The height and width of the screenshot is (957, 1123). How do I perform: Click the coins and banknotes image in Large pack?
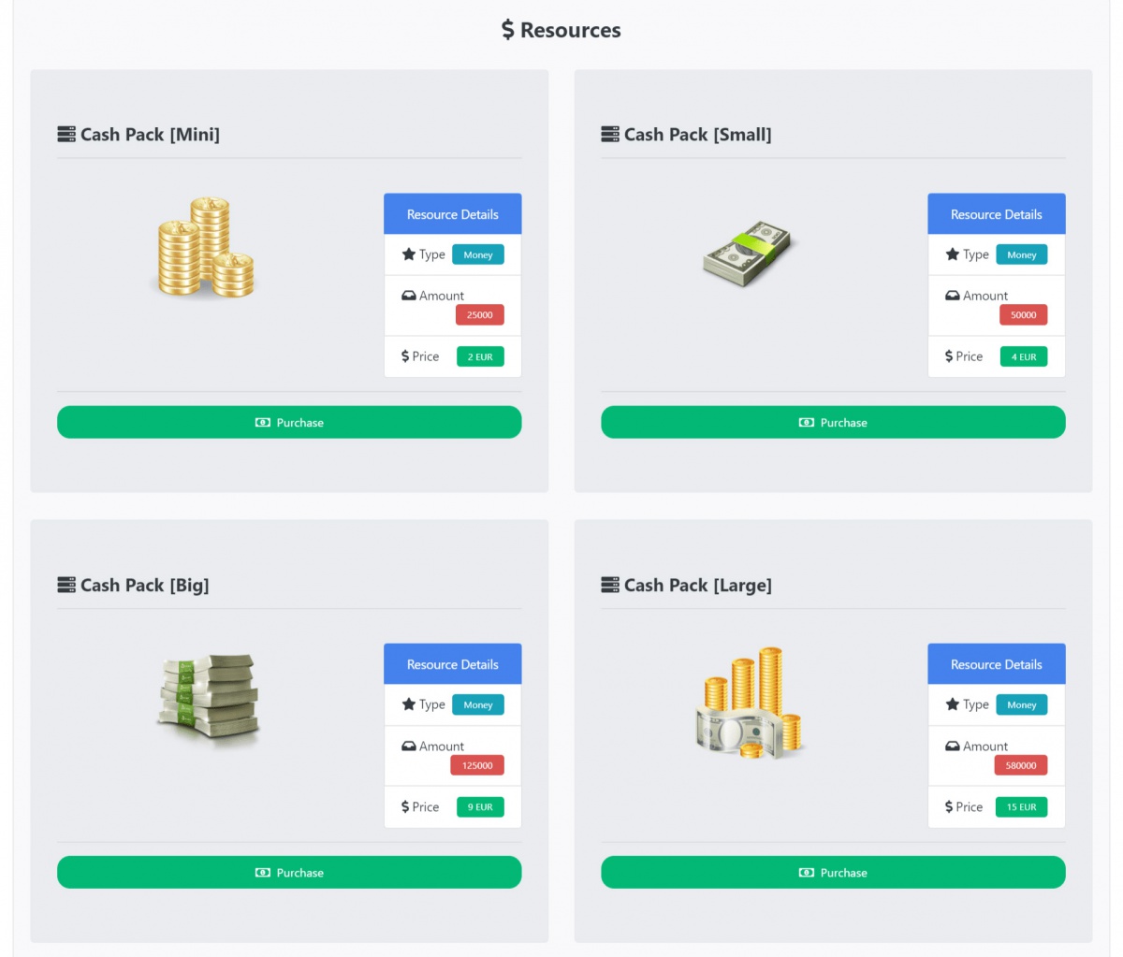pos(751,703)
